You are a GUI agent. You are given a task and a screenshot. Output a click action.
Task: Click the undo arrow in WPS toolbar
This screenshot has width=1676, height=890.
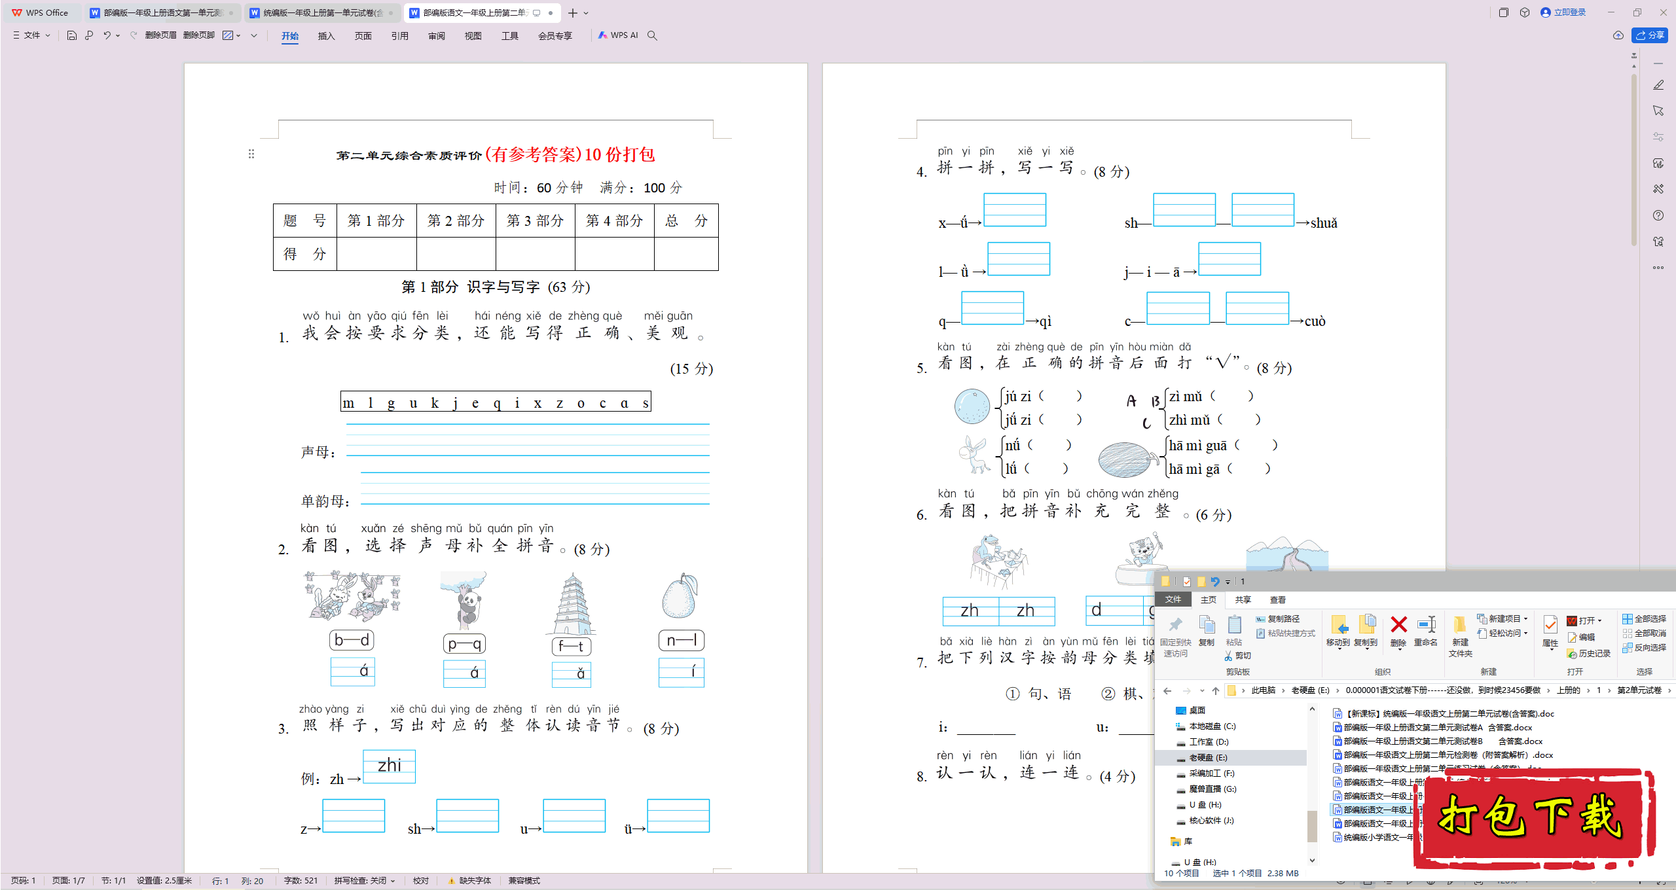coord(107,35)
